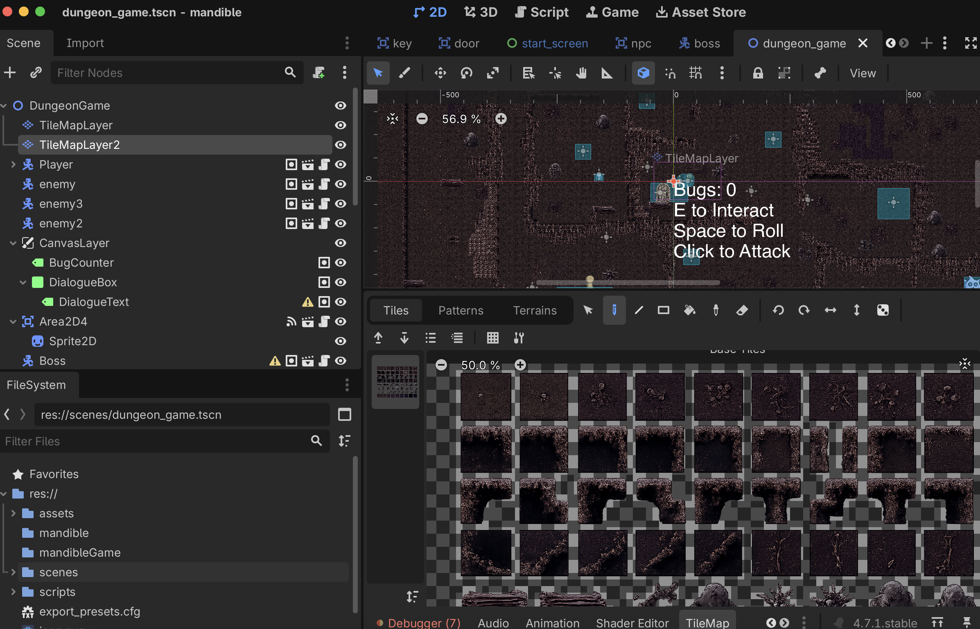Image resolution: width=980 pixels, height=629 pixels.
Task: Hide the BugCounter label
Action: point(341,263)
